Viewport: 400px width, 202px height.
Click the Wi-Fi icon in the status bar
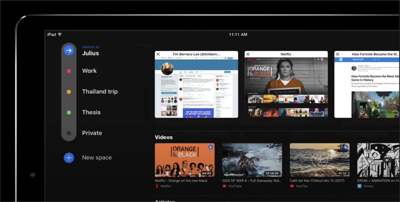pos(60,35)
